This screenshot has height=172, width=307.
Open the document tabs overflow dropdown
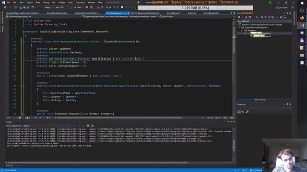click(x=231, y=13)
